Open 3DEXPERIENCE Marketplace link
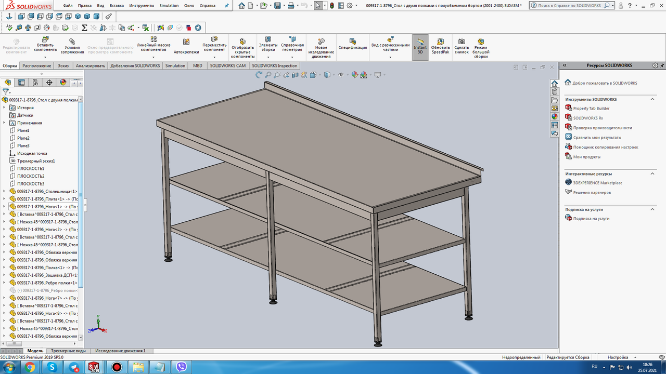Viewport: 666px width, 374px height. tap(597, 183)
